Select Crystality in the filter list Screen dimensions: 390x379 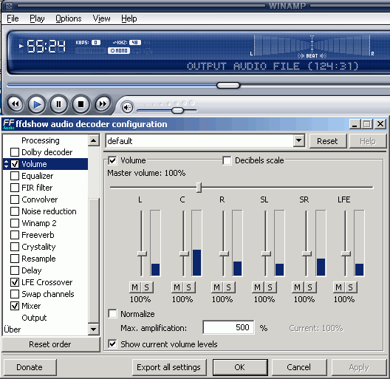pos(38,247)
